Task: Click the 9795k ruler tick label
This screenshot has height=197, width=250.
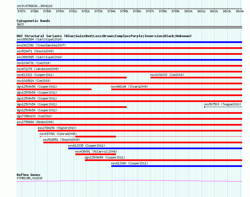Action: 124,11
